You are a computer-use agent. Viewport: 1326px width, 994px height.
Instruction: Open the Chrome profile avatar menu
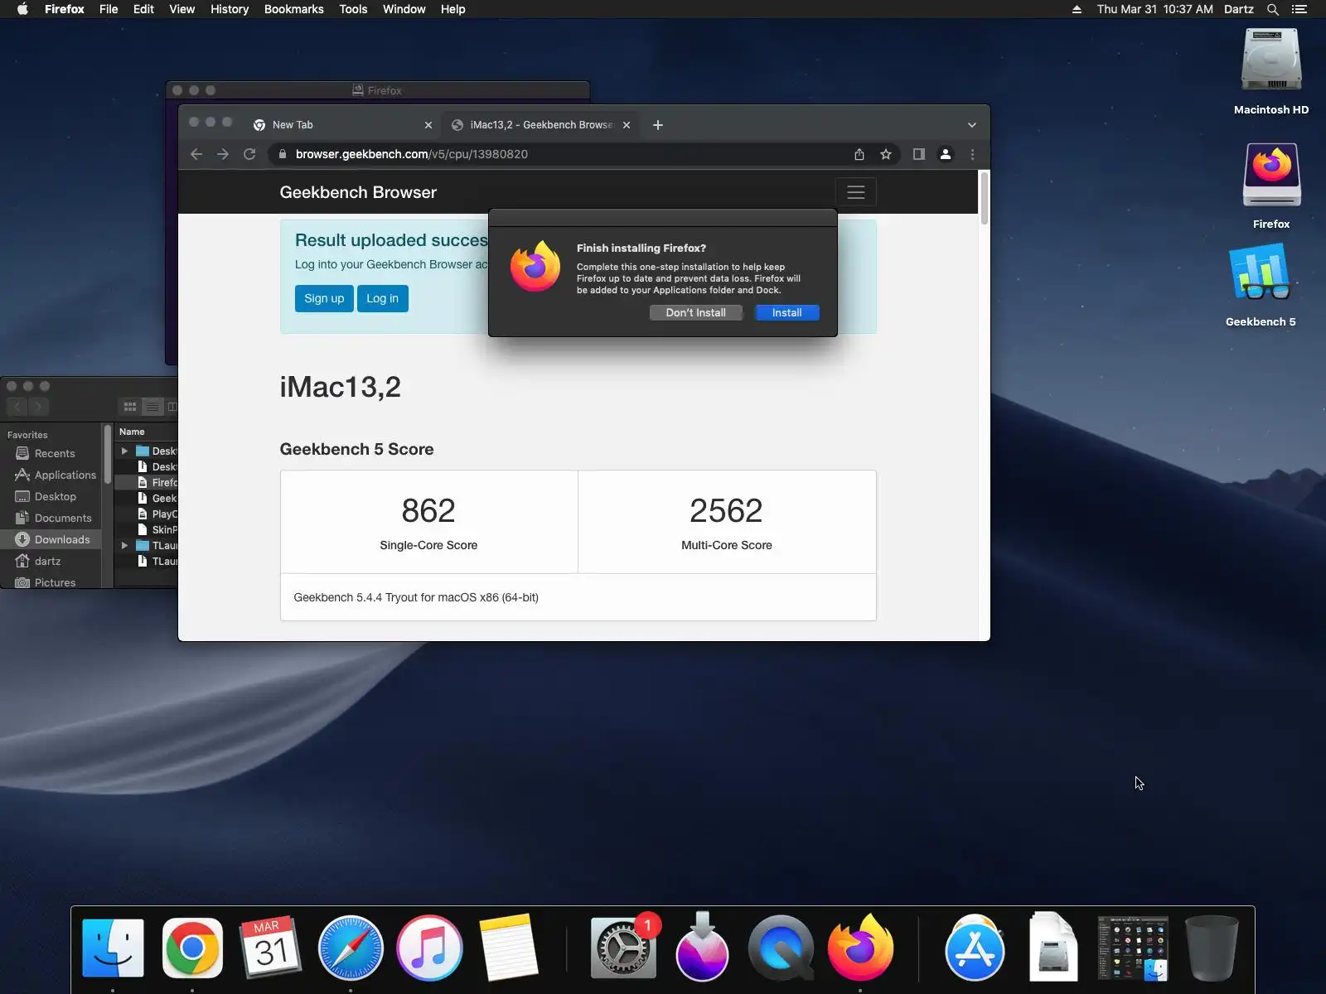coord(945,154)
